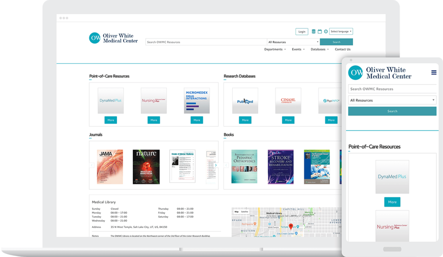
Task: Open Stroke Recovery and Rehabilitation book cover
Action: pos(280,167)
